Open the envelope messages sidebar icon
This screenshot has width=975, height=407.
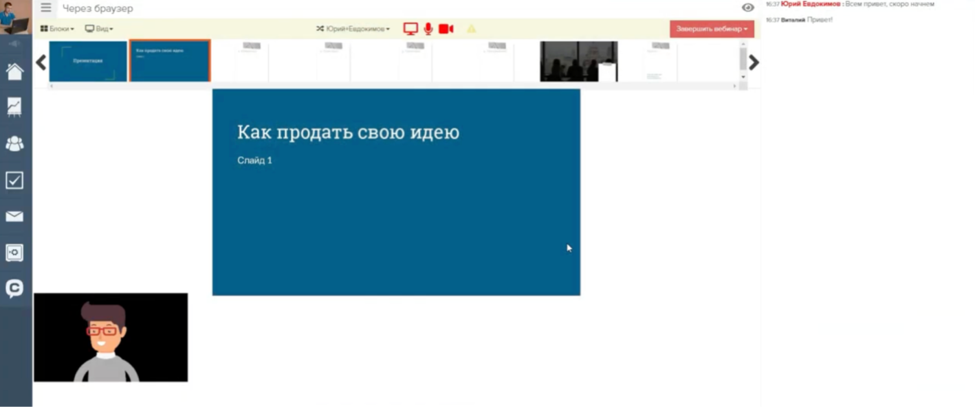pos(14,217)
